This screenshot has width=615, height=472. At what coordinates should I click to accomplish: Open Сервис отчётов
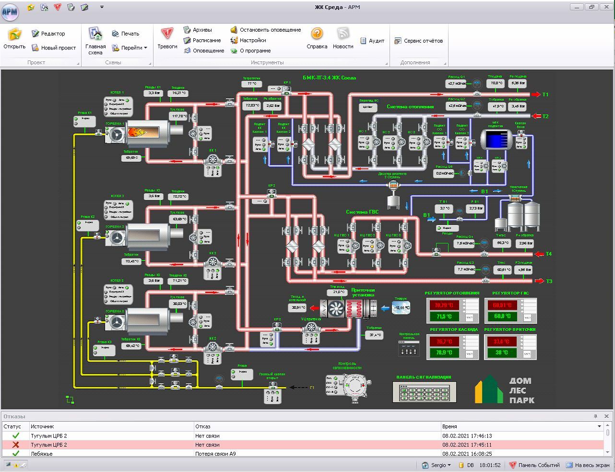coord(418,41)
